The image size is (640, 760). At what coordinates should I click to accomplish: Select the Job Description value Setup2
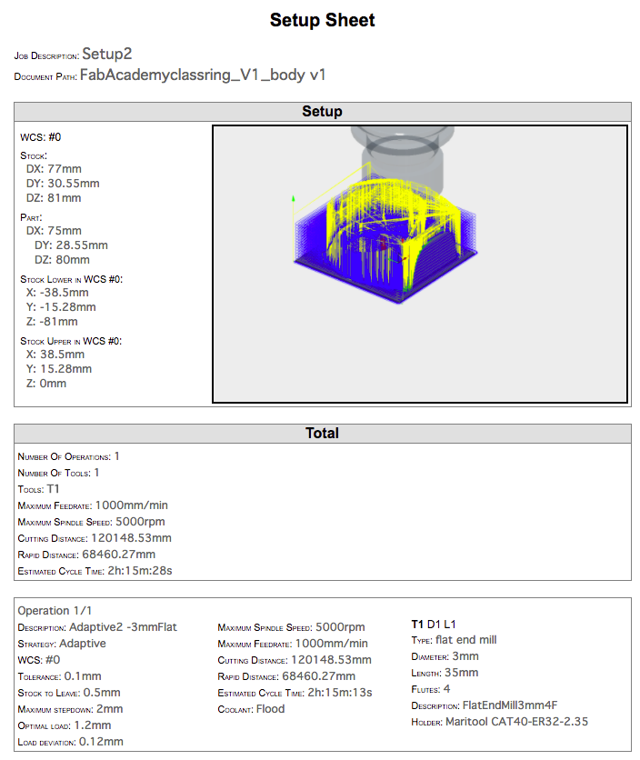[106, 54]
